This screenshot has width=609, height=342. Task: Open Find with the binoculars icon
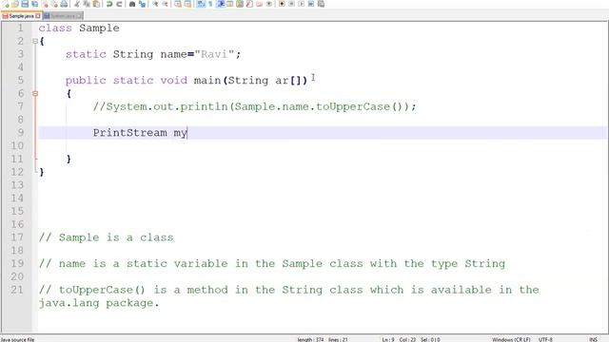(x=132, y=4)
